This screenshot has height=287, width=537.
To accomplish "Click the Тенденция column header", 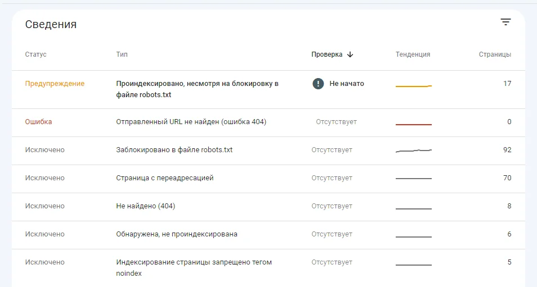I will pyautogui.click(x=413, y=54).
